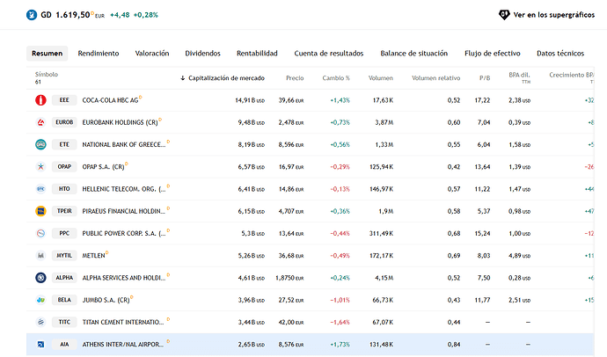Image resolution: width=607 pixels, height=357 pixels.
Task: Click the HTO ticker badge
Action: [x=64, y=189]
